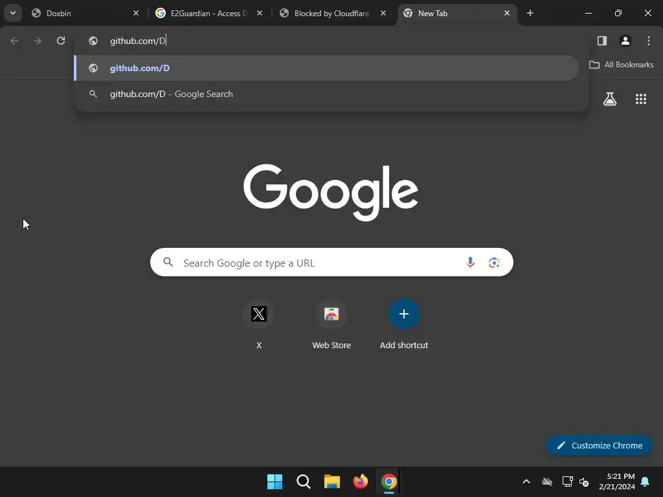Image resolution: width=663 pixels, height=497 pixels.
Task: Launch File Explorer from taskbar
Action: coord(332,481)
